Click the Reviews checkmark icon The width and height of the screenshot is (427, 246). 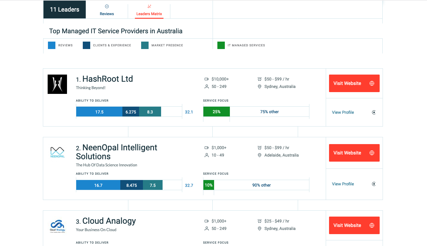[x=107, y=6]
